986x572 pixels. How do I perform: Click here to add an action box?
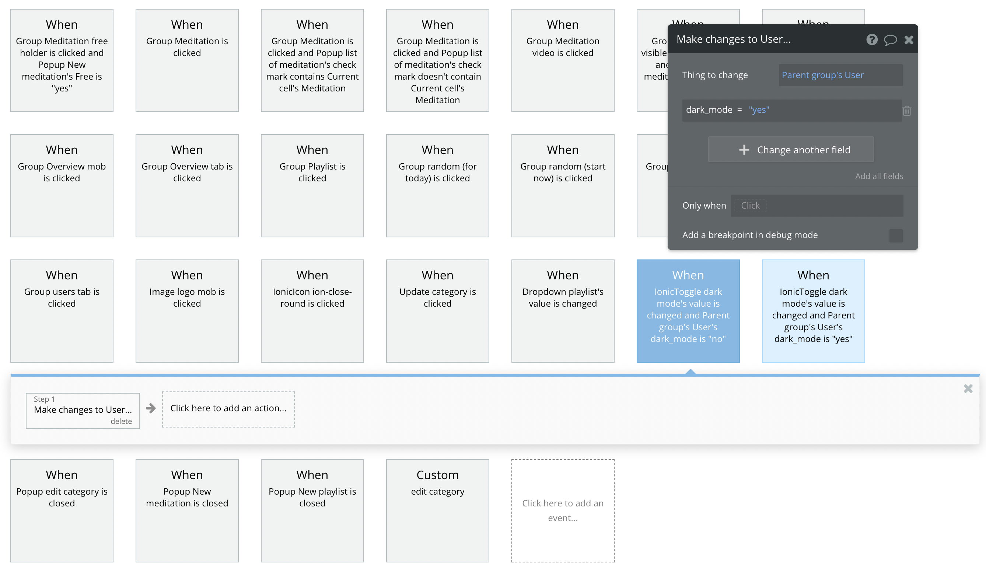228,408
